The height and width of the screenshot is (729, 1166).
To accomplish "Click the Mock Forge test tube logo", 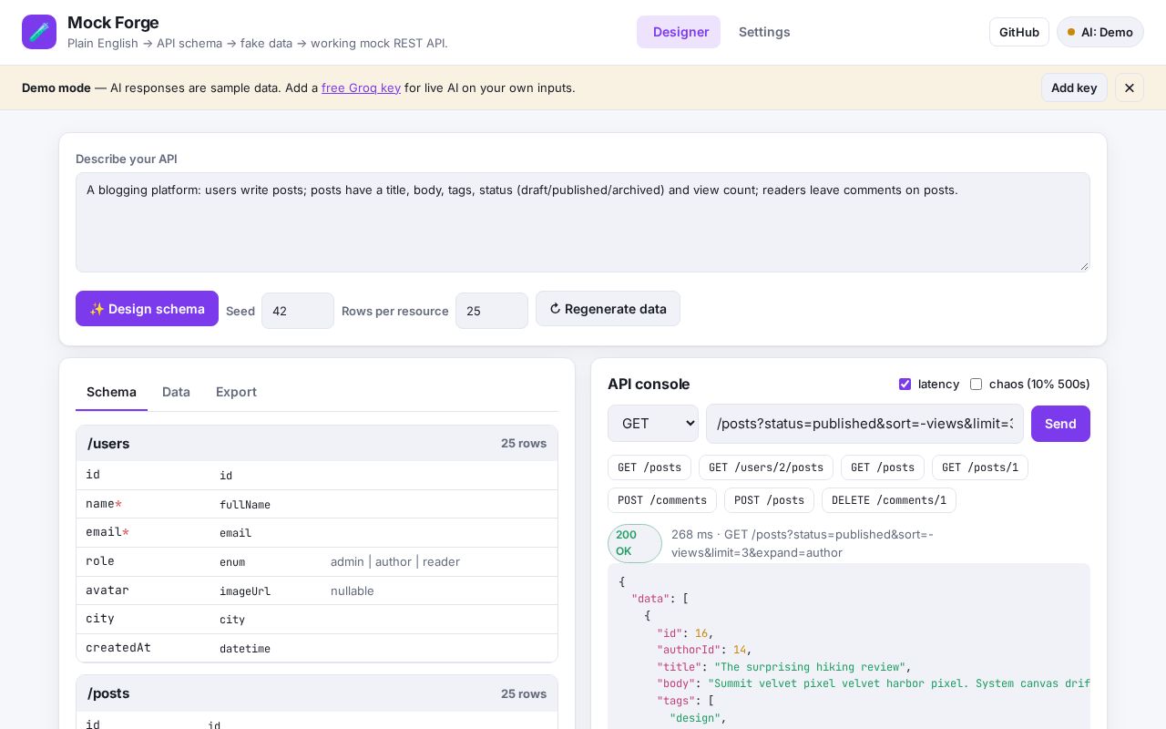I will pyautogui.click(x=39, y=32).
